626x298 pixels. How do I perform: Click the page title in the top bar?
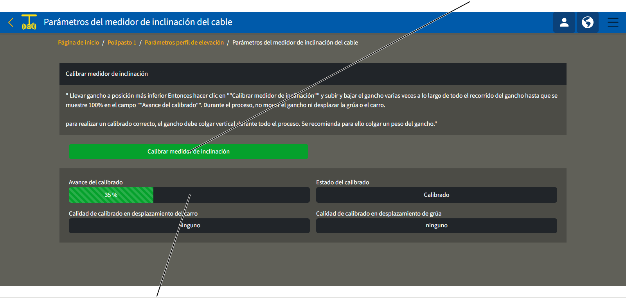(x=138, y=22)
